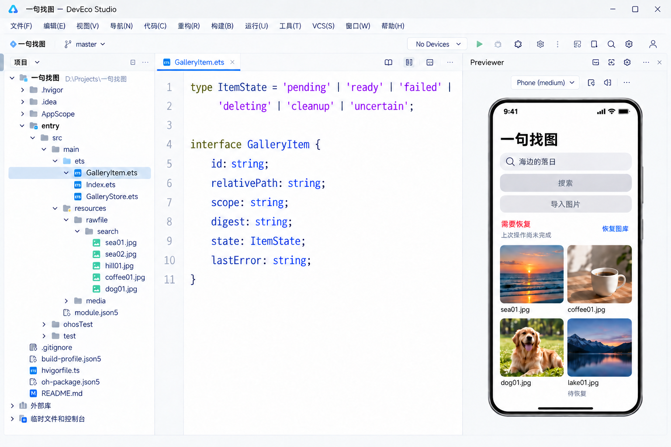Expand the media folder
The height and width of the screenshot is (447, 671).
pyautogui.click(x=66, y=301)
